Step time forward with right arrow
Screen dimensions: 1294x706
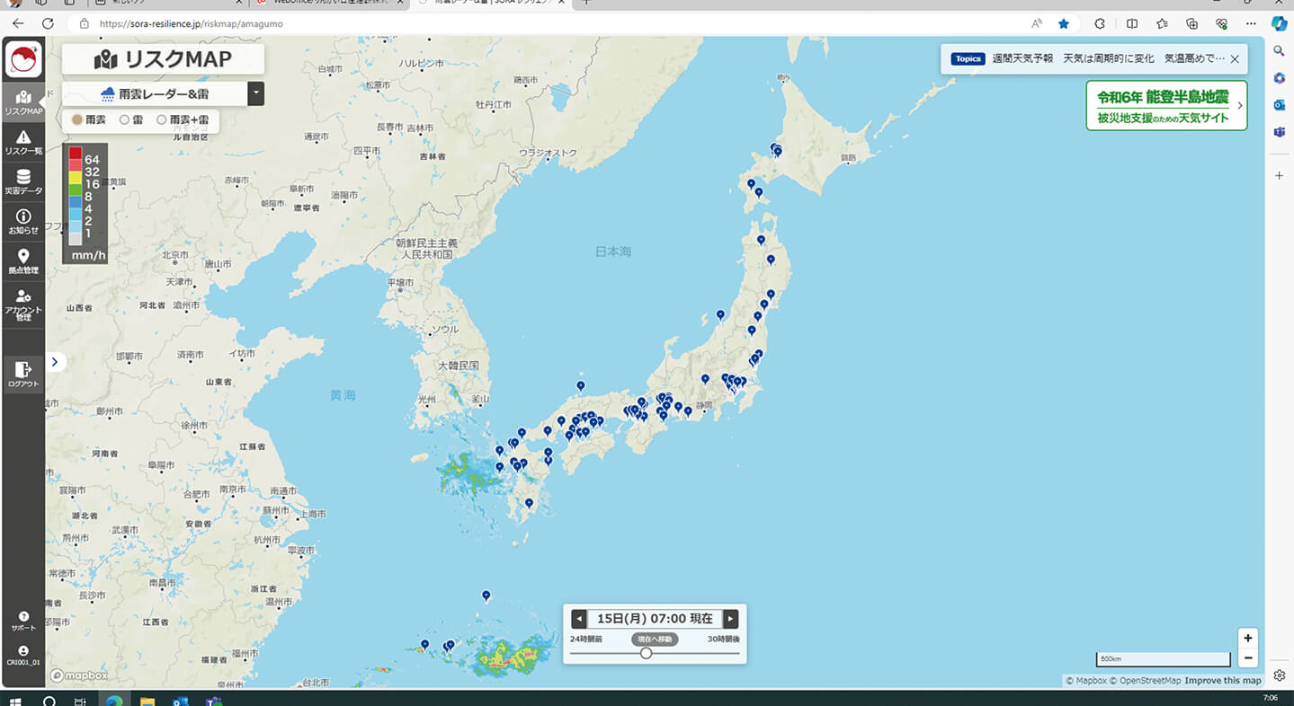click(731, 619)
